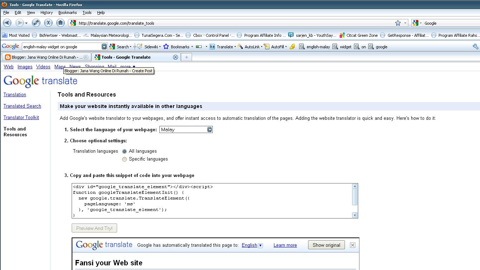Click the Preview And Try! button
Screen dimensions: 480x270
(x=94, y=228)
